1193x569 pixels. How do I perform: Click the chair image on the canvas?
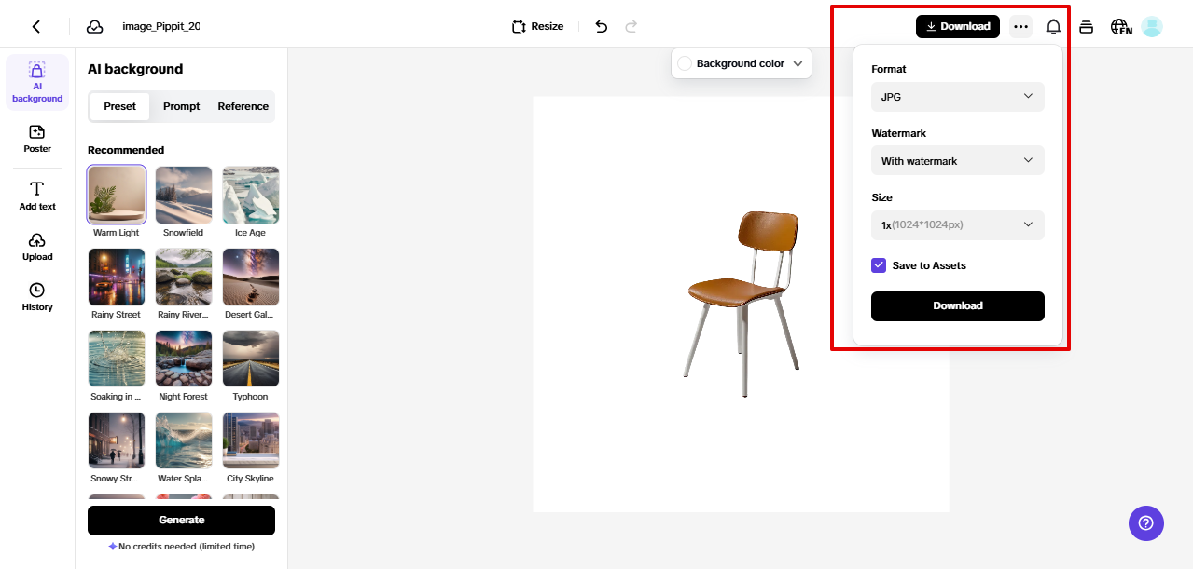pyautogui.click(x=742, y=303)
